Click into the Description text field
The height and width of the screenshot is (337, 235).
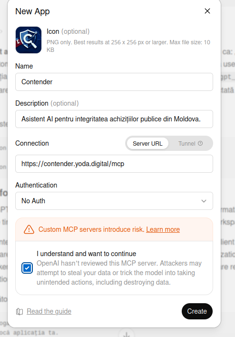[x=114, y=119]
